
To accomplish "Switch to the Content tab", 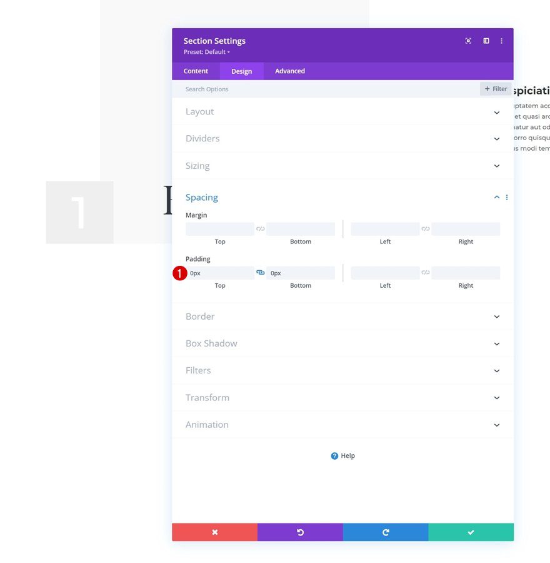I will pyautogui.click(x=196, y=71).
